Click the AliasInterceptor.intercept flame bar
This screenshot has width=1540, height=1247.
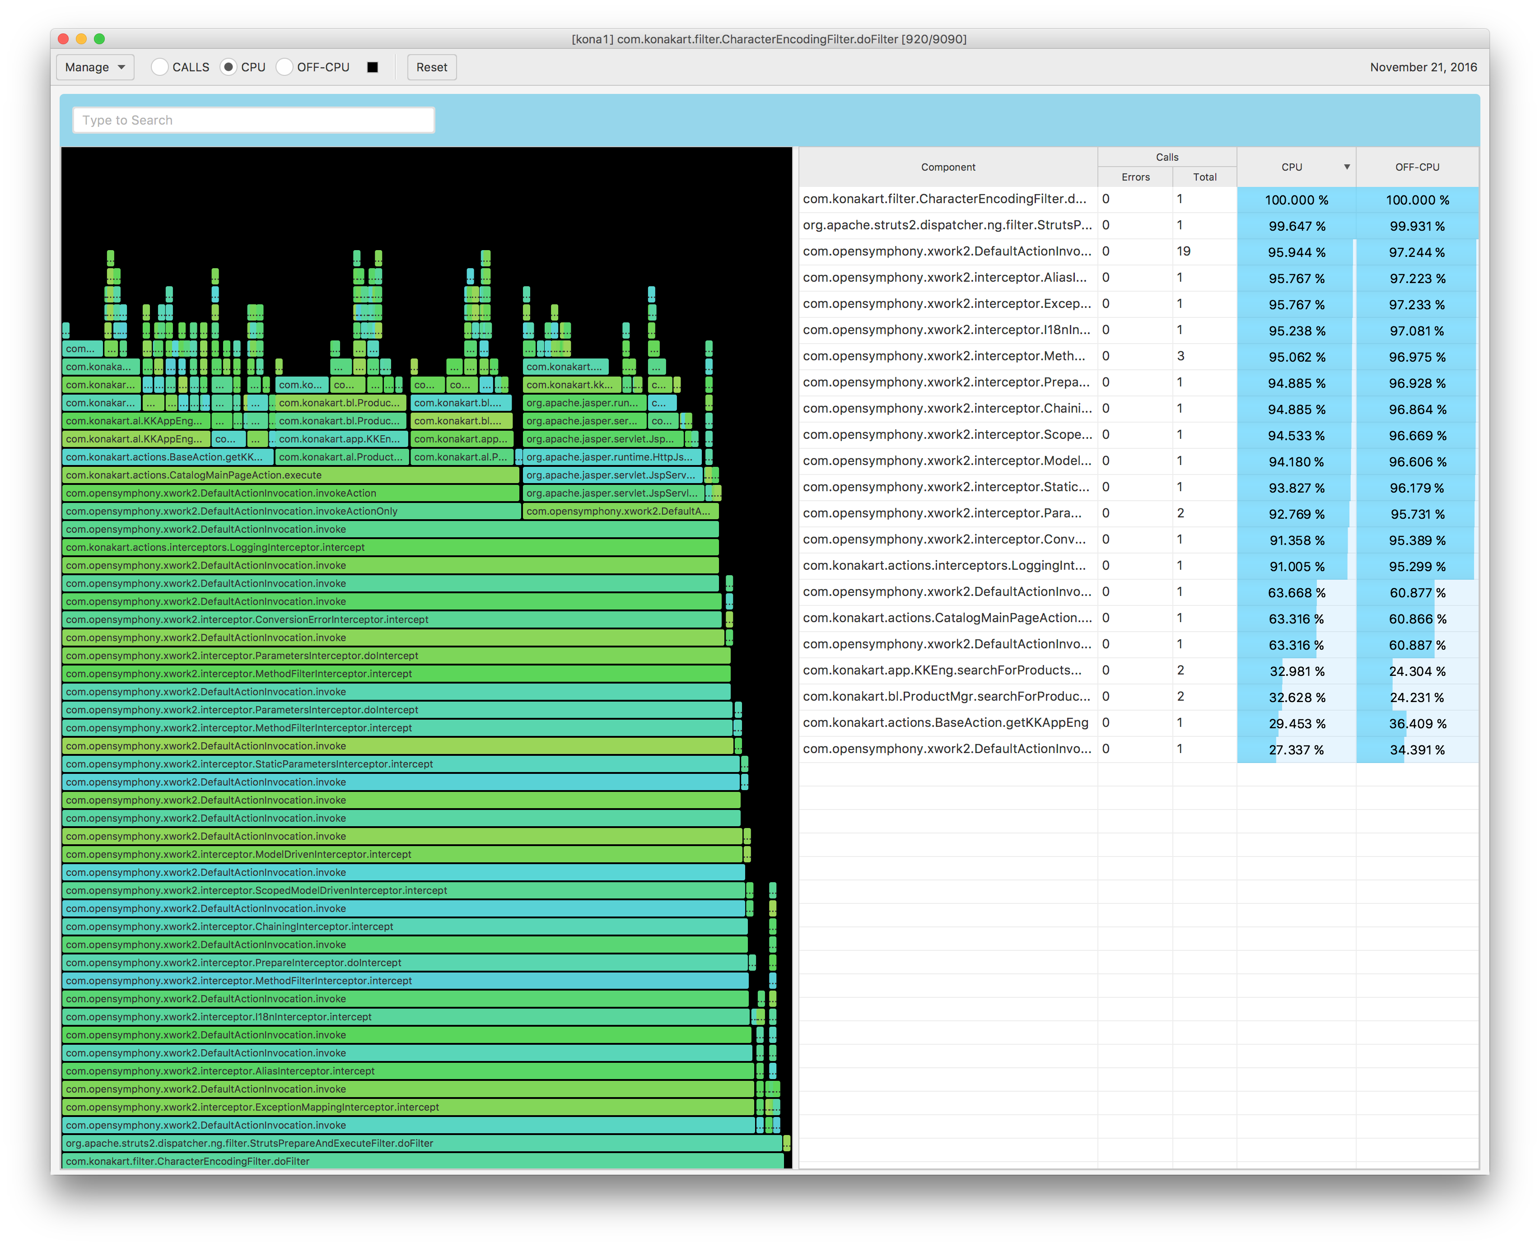click(x=408, y=1071)
